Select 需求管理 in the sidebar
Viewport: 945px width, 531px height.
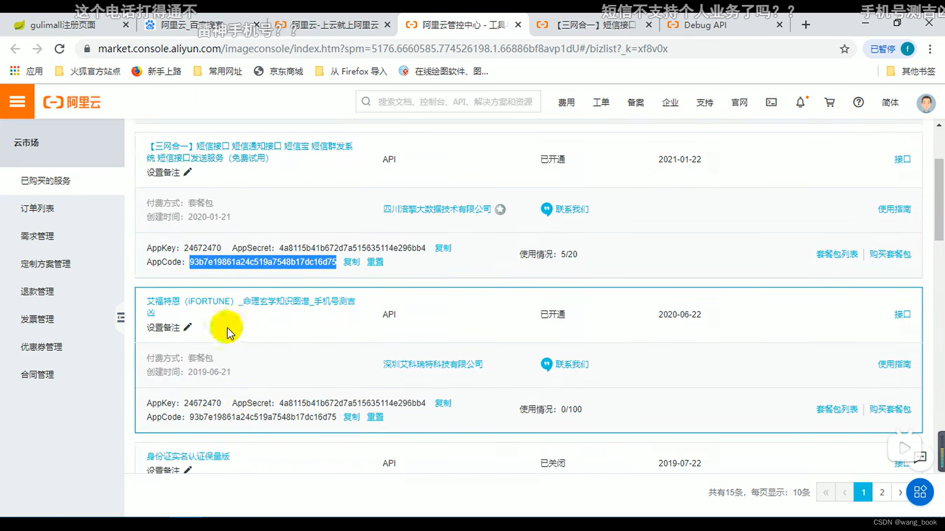(x=62, y=236)
